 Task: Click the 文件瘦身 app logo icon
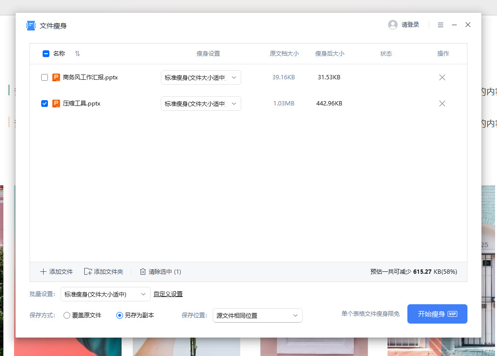tap(31, 26)
